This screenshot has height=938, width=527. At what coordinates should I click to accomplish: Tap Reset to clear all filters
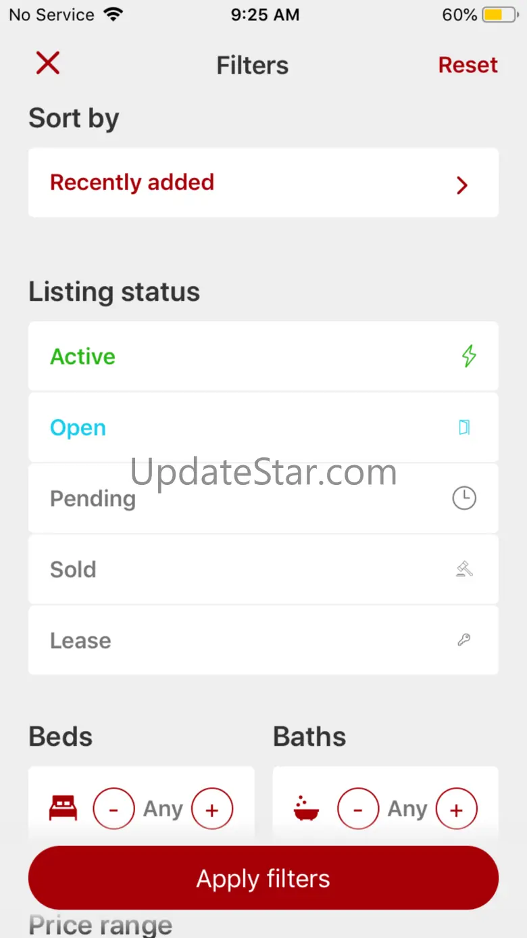tap(468, 65)
